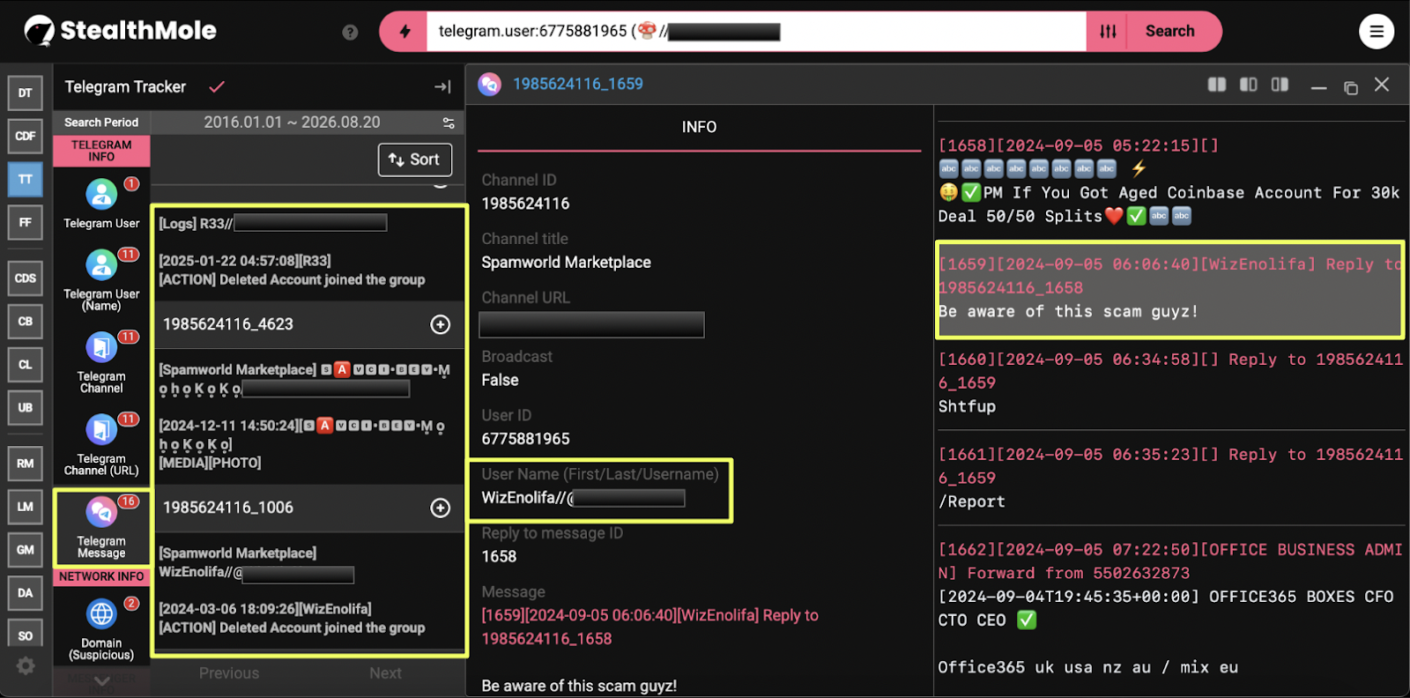Select the User ID value 6775881965
The width and height of the screenshot is (1410, 698).
click(x=525, y=439)
